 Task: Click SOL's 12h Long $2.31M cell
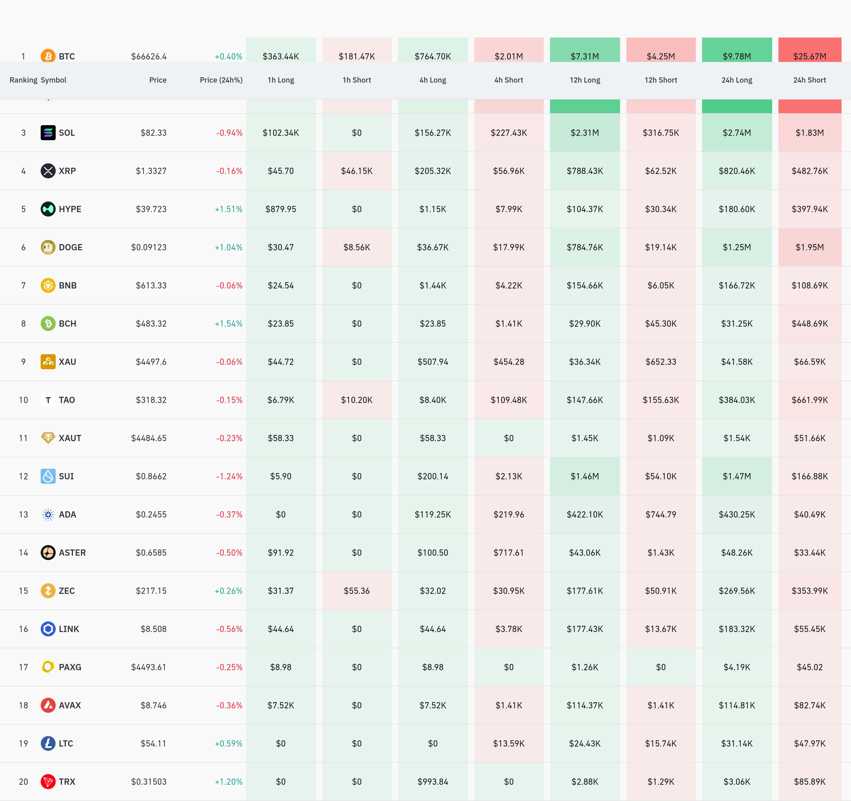click(x=584, y=133)
